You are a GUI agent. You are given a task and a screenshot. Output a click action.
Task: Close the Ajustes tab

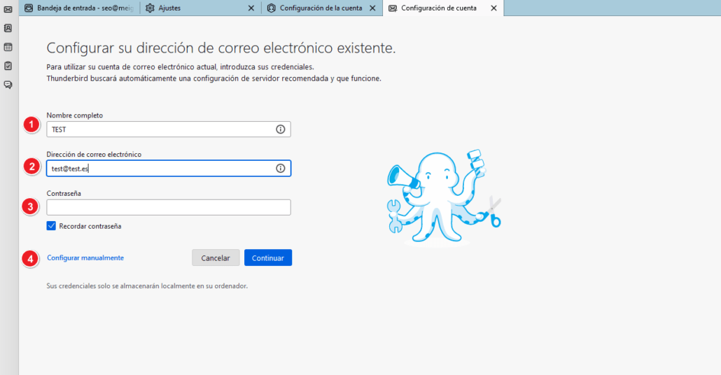[x=251, y=8]
